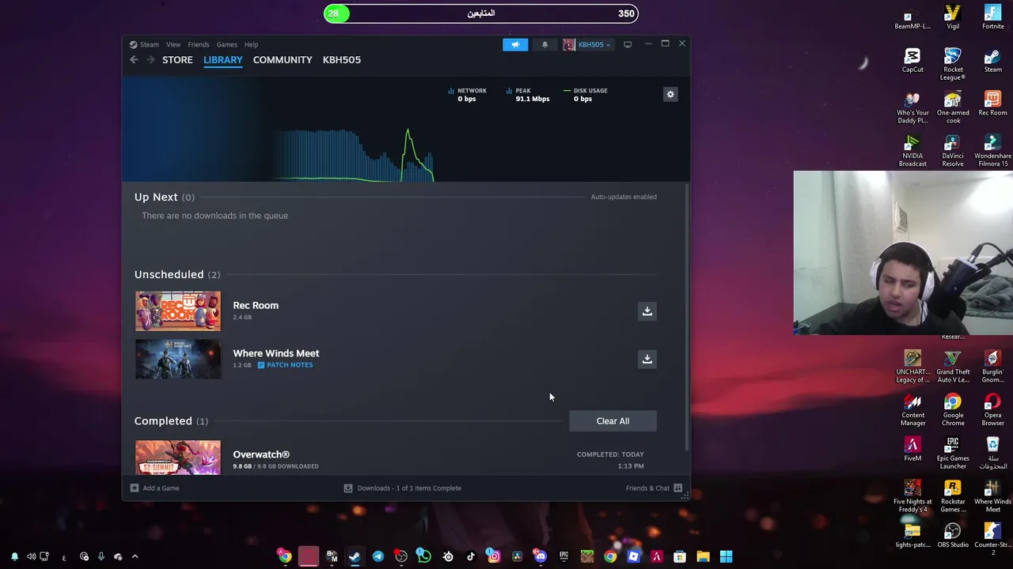Screen dimensions: 1013x569
Task: Select the Google Chrome desktop shortcut
Action: click(953, 409)
